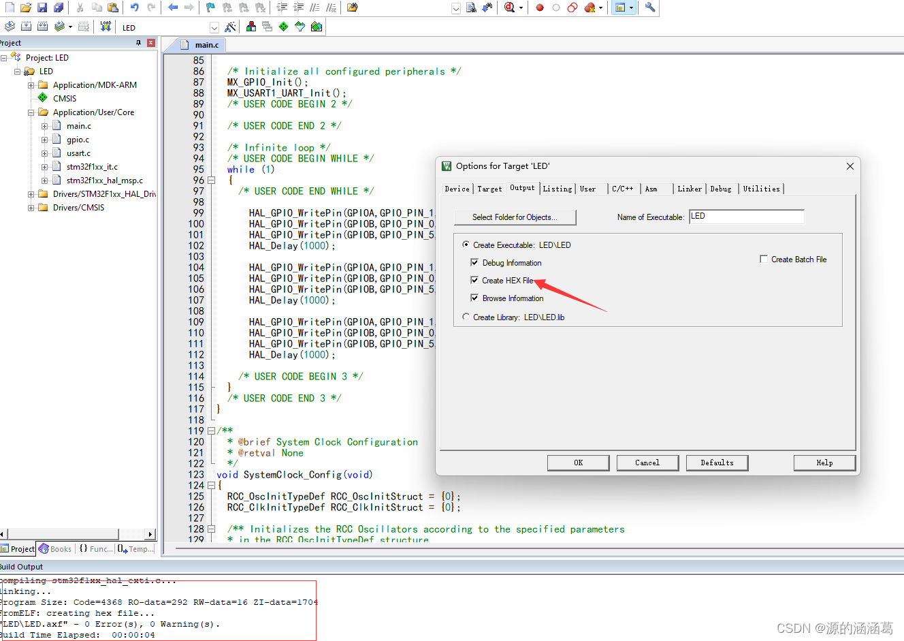Select Create Executable radio button
Image resolution: width=904 pixels, height=641 pixels.
pyautogui.click(x=466, y=245)
